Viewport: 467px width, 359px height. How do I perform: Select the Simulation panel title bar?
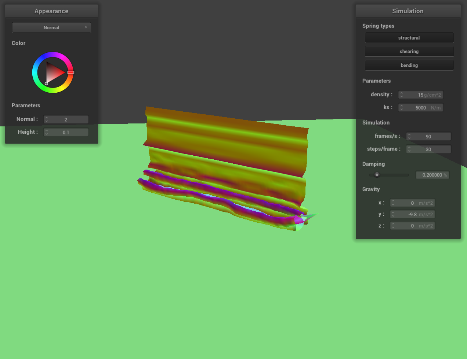tap(408, 11)
